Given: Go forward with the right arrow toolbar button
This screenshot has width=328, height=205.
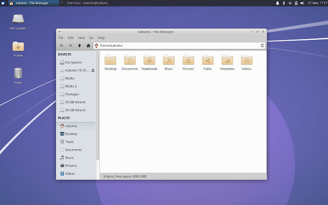Looking at the screenshot, I should coord(71,46).
